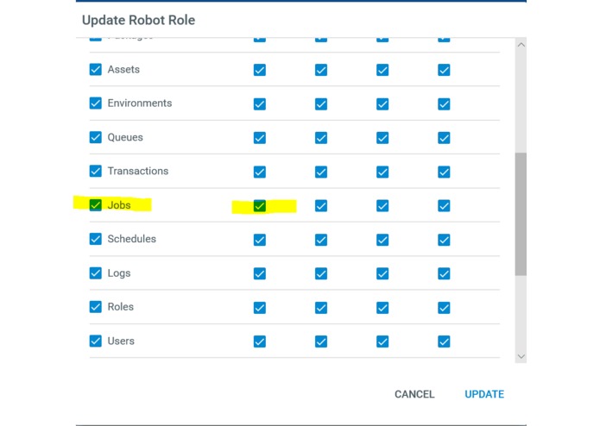Toggle Schedules second permission column checkbox
Viewport: 600px width, 426px height.
click(321, 240)
